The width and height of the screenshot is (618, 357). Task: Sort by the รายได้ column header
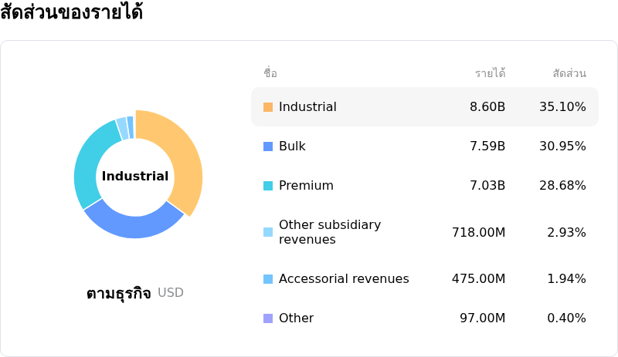(x=490, y=74)
